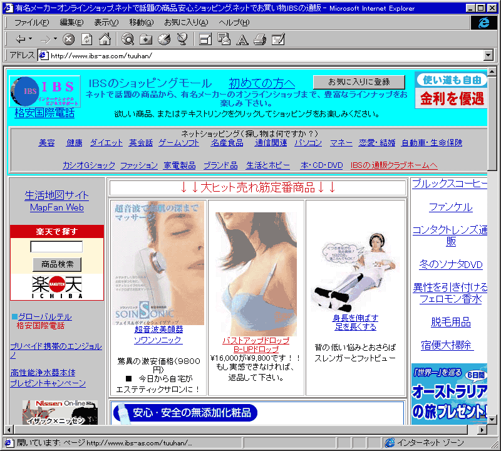The image size is (501, 451).
Task: Click the horizontal scrollbar right arrow
Action: tap(482, 430)
